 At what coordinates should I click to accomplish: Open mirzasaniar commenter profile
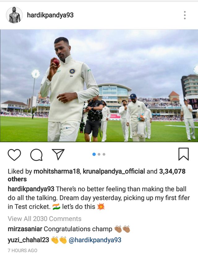click(x=25, y=229)
